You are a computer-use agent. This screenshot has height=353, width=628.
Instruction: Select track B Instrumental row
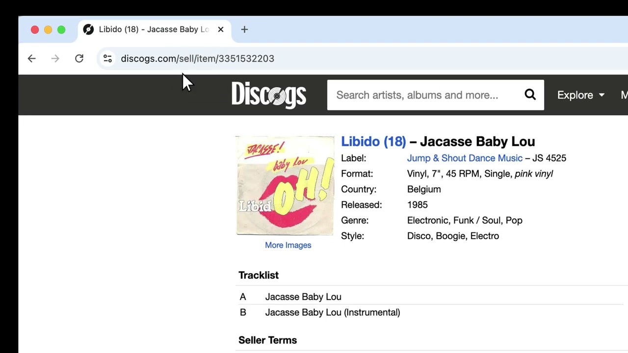[x=332, y=312]
